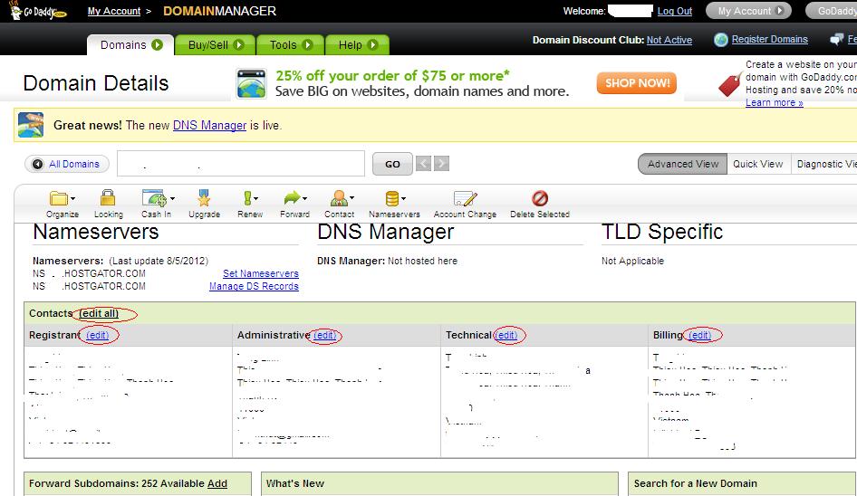Expand the Forward dropdown arrow
857x496 pixels.
(x=304, y=199)
